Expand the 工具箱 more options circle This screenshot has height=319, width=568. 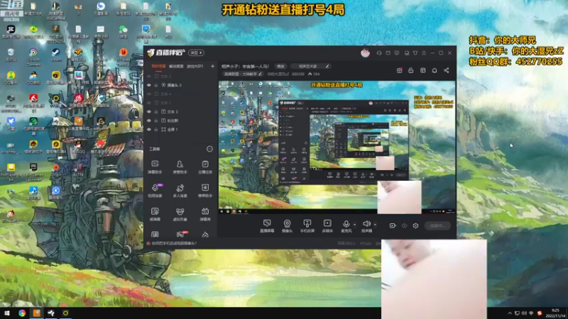tap(209, 149)
